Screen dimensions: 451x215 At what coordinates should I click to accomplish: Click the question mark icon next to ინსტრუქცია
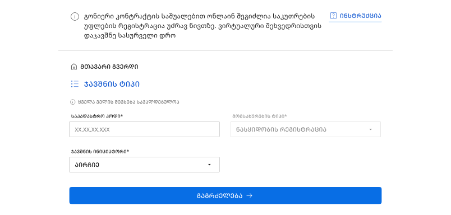click(x=333, y=16)
